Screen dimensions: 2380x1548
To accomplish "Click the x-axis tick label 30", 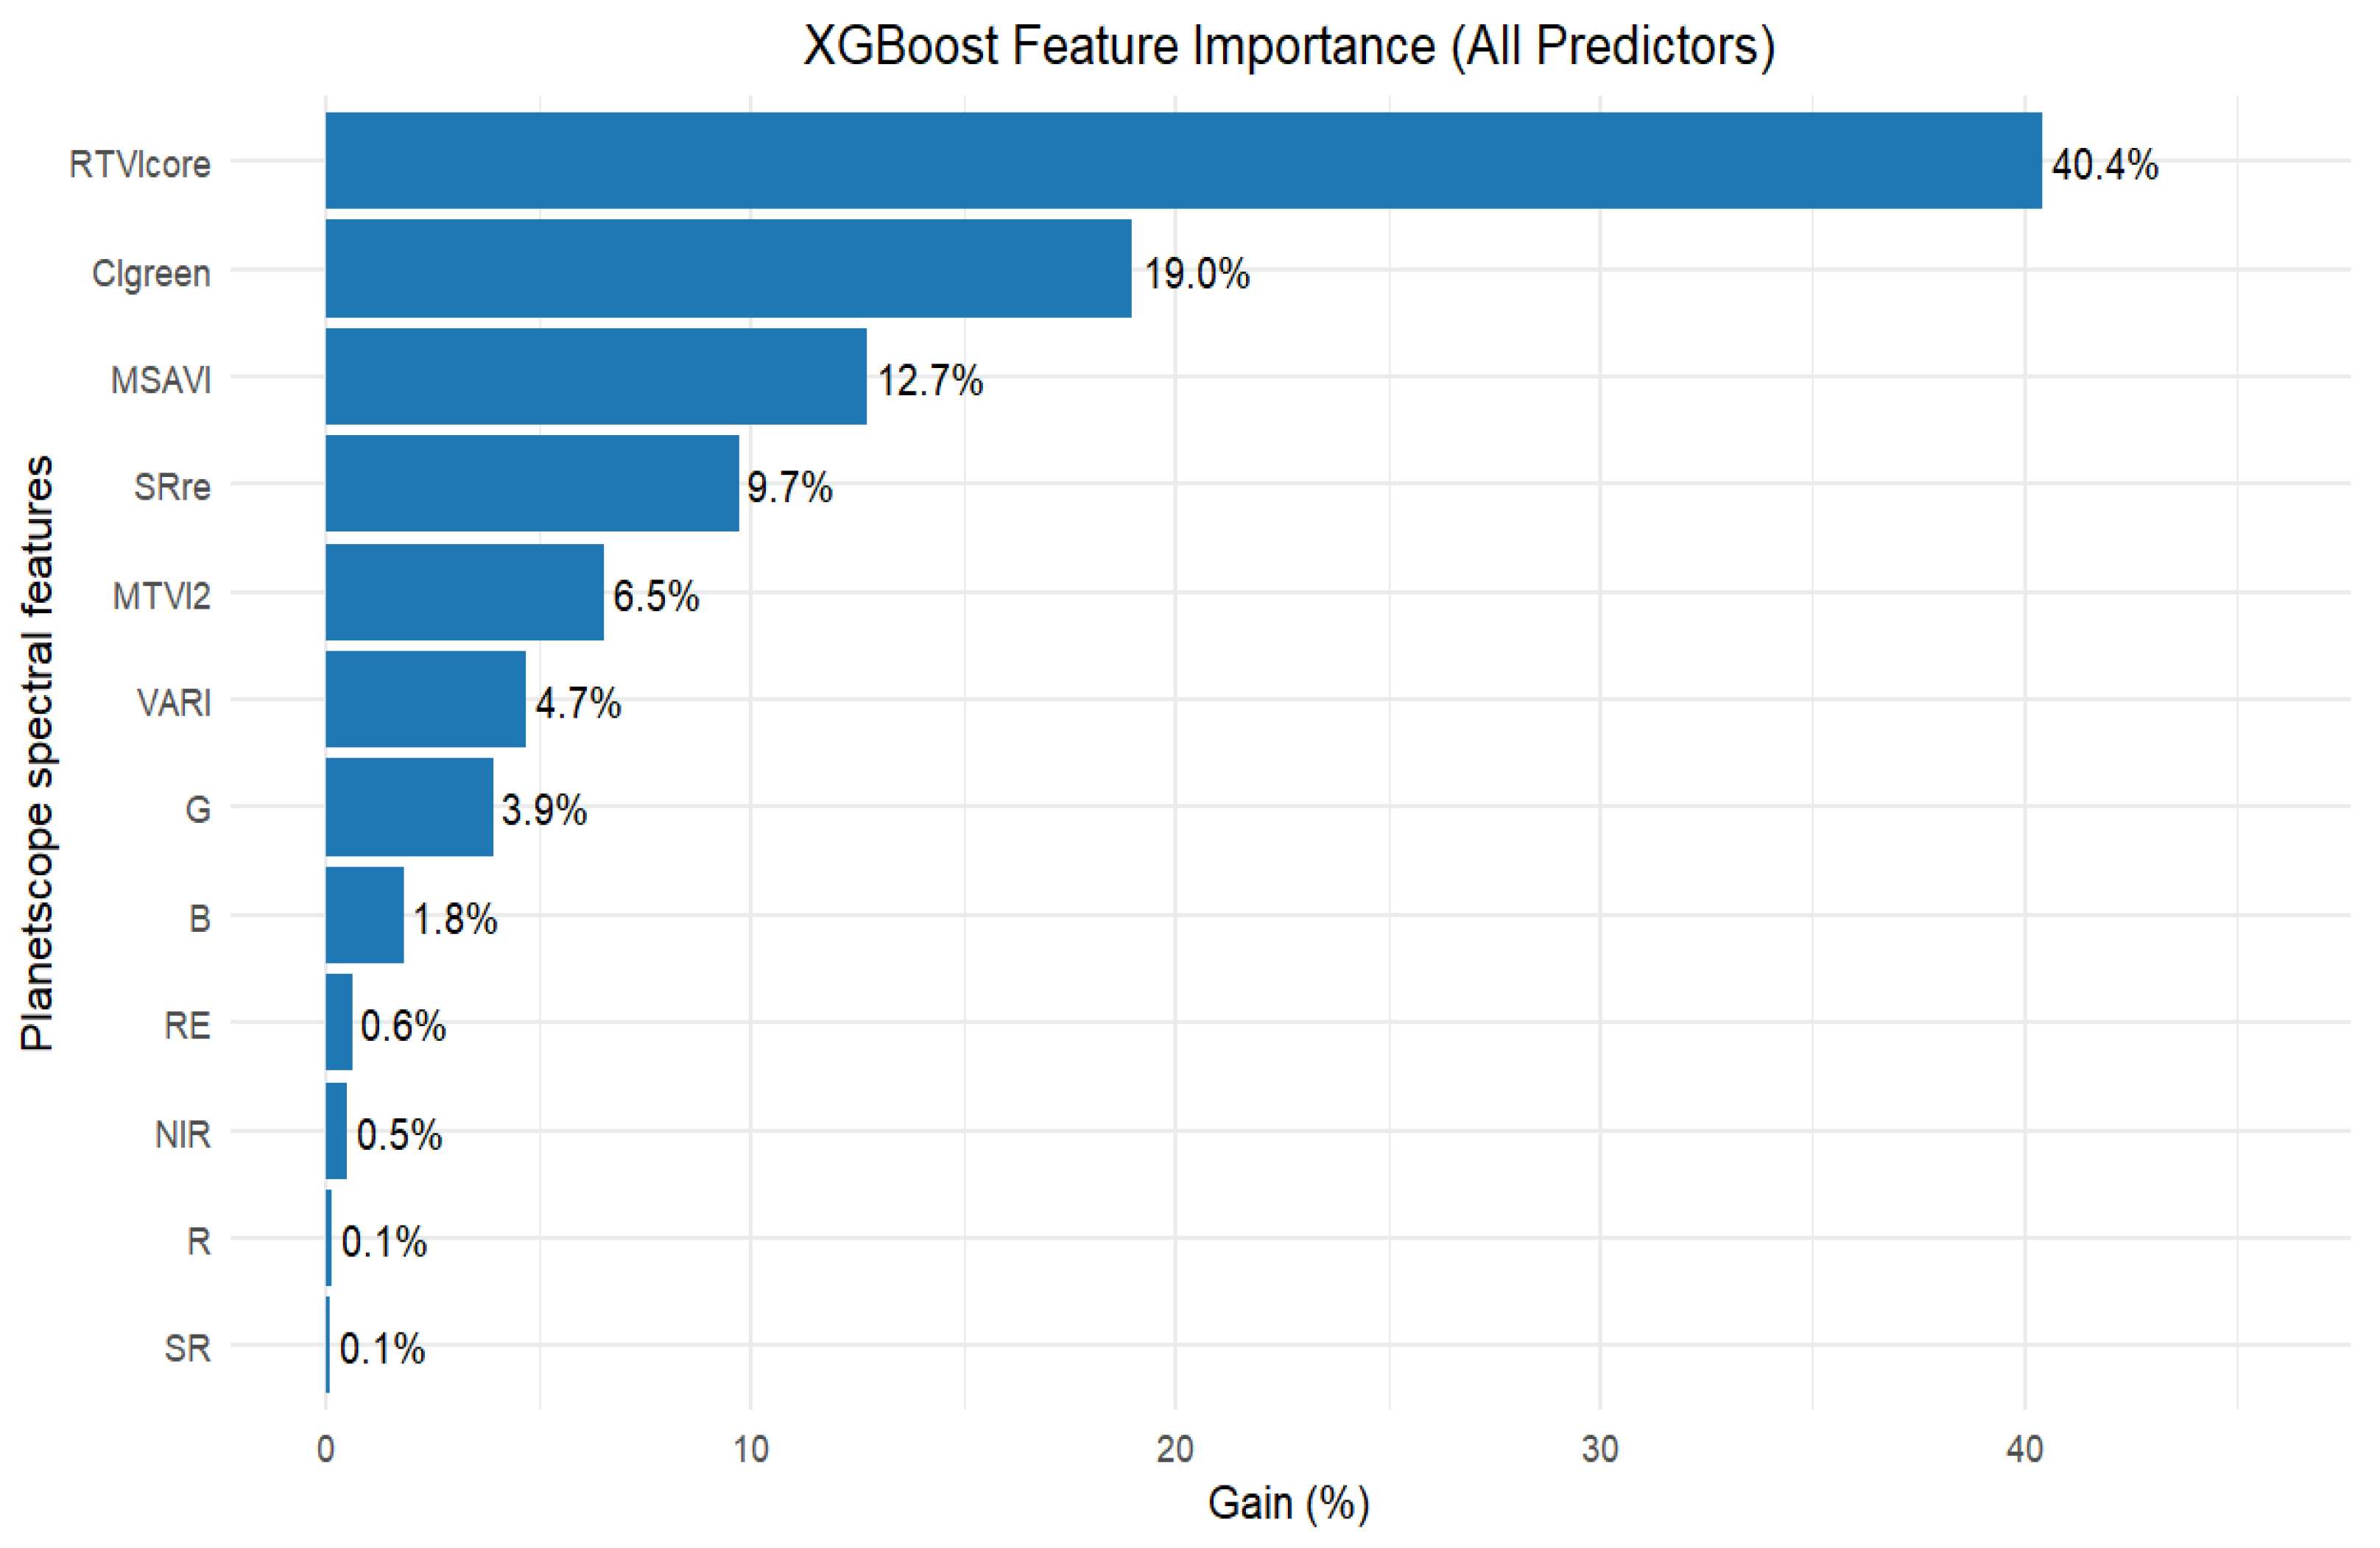I will (x=1600, y=1450).
